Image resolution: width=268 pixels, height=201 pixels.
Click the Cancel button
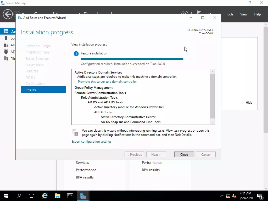206,154
